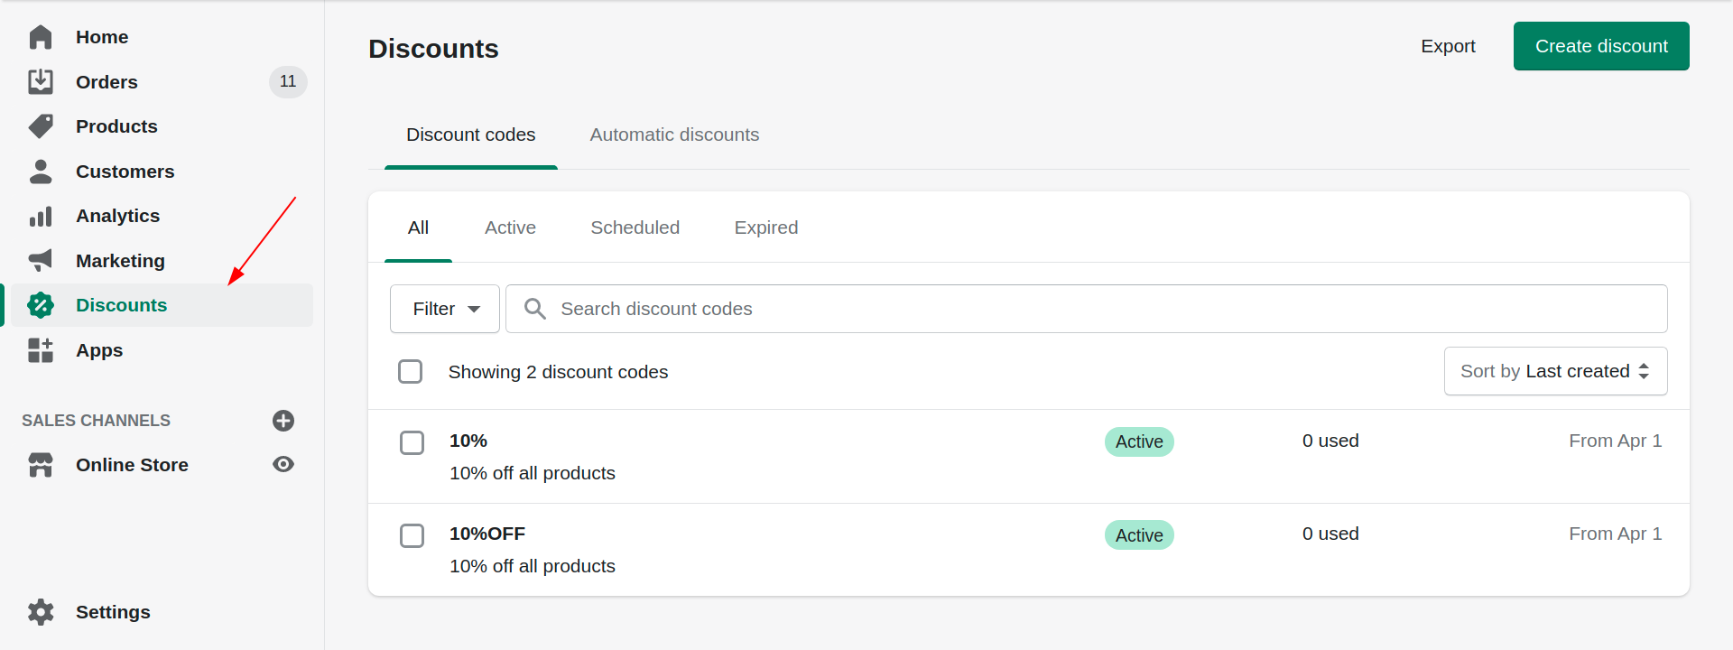This screenshot has height=650, width=1733.
Task: Open Settings at sidebar bottom
Action: (113, 612)
